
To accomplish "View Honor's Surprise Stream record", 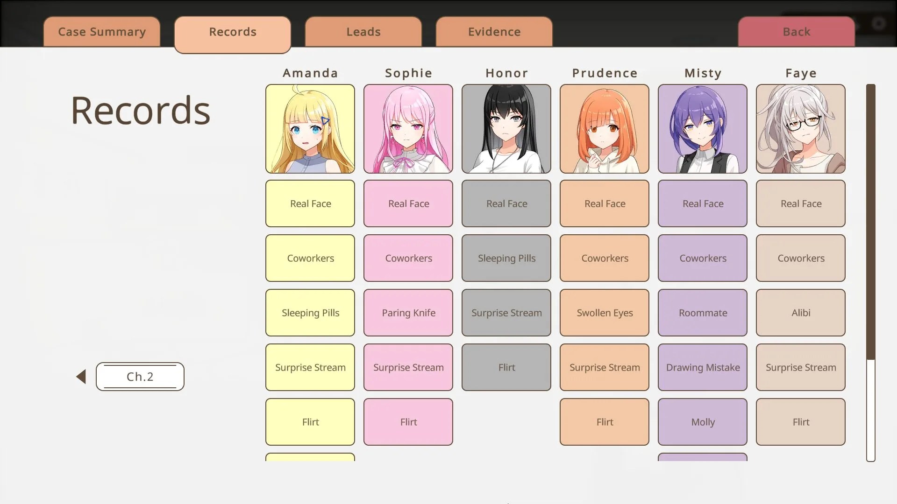I will [x=506, y=313].
